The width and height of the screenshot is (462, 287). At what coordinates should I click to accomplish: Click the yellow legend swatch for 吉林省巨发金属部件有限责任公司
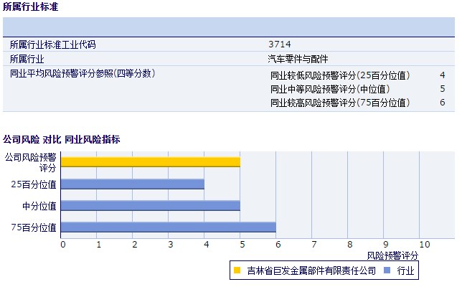coord(237,271)
